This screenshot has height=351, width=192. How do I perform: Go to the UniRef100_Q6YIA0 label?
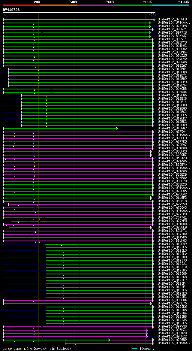coord(172,234)
